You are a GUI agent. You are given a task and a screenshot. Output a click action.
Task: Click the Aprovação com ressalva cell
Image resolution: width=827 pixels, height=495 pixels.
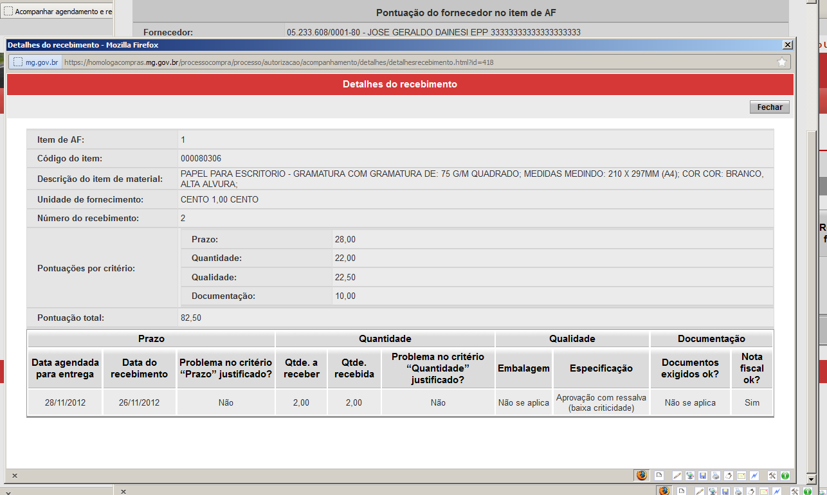(601, 402)
